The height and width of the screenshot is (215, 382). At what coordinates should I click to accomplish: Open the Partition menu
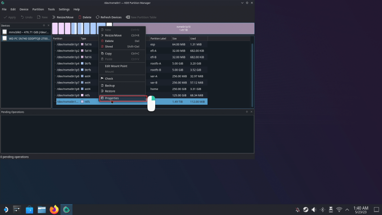pyautogui.click(x=38, y=9)
